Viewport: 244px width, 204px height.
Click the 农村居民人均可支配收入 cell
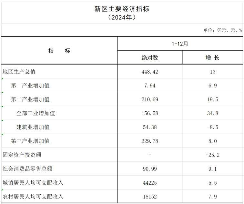(33, 197)
